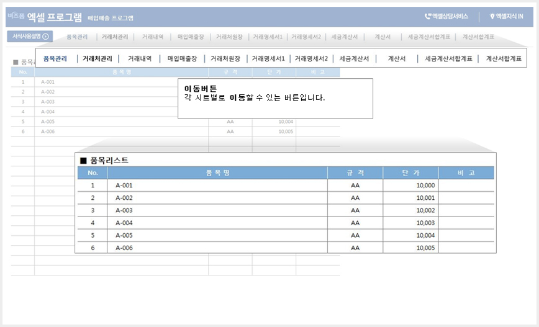Click faded 계산서 in the small top bar
Image resolution: width=539 pixels, height=327 pixels.
(383, 37)
